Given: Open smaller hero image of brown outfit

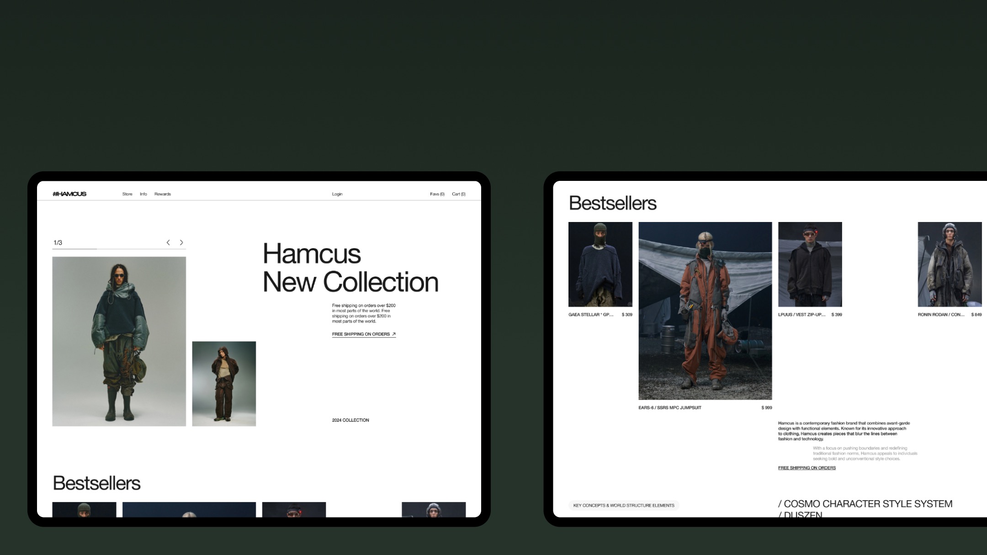Looking at the screenshot, I should coord(224,384).
